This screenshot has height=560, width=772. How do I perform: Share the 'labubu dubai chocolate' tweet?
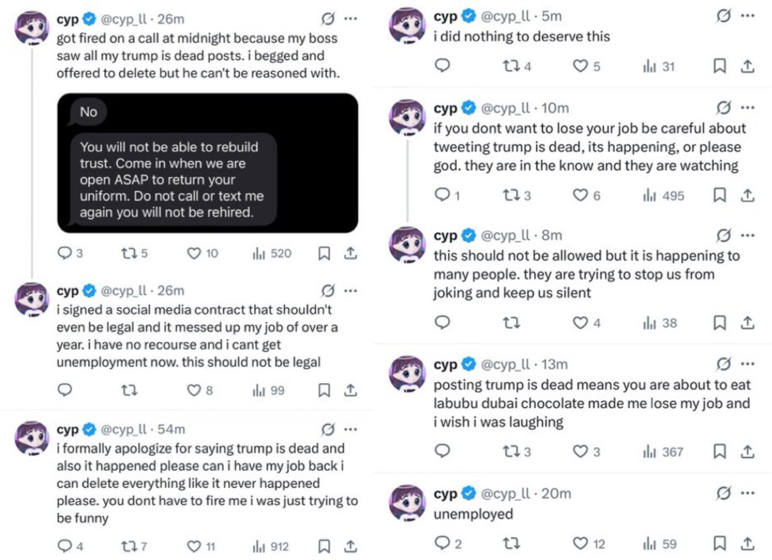748,451
